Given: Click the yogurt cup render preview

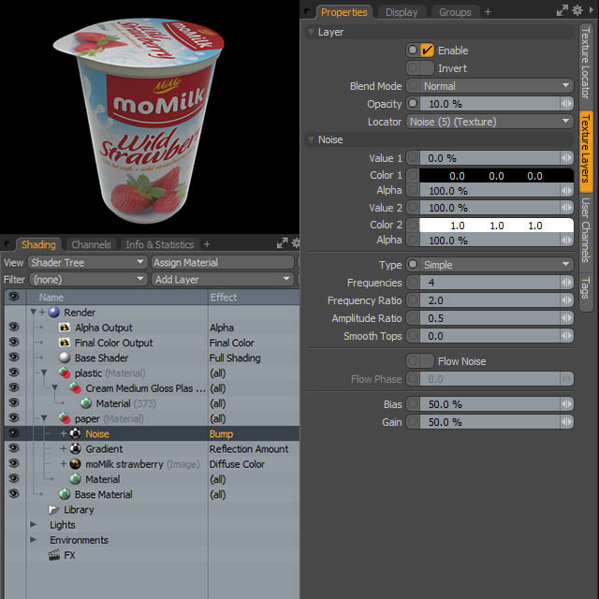Looking at the screenshot, I should [x=140, y=120].
